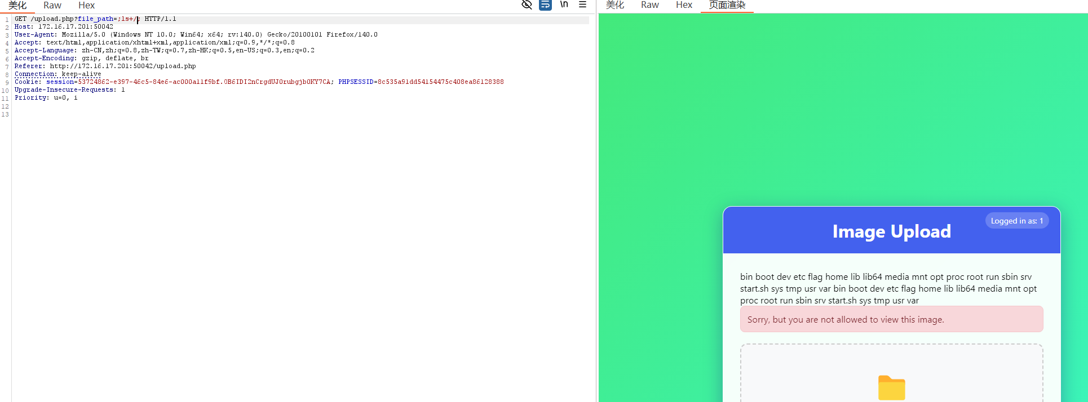Click the "Logged in as: 1" badge
Viewport: 1088px width, 402px height.
point(1017,221)
